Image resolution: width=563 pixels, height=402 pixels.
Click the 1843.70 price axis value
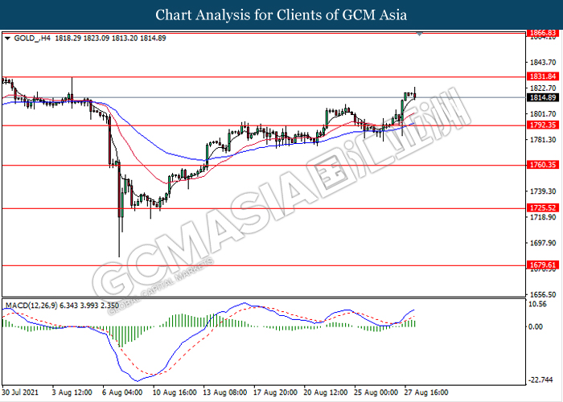point(543,63)
